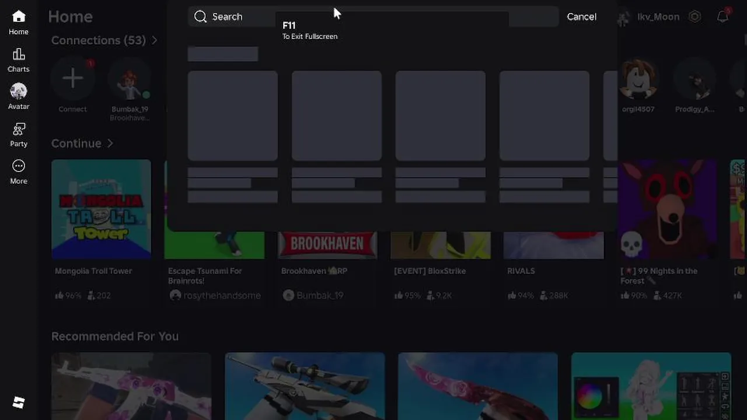The width and height of the screenshot is (747, 420).
Task: Expand the Continue section chevron
Action: [110, 143]
